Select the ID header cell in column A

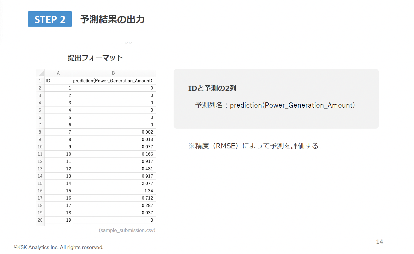(x=58, y=81)
